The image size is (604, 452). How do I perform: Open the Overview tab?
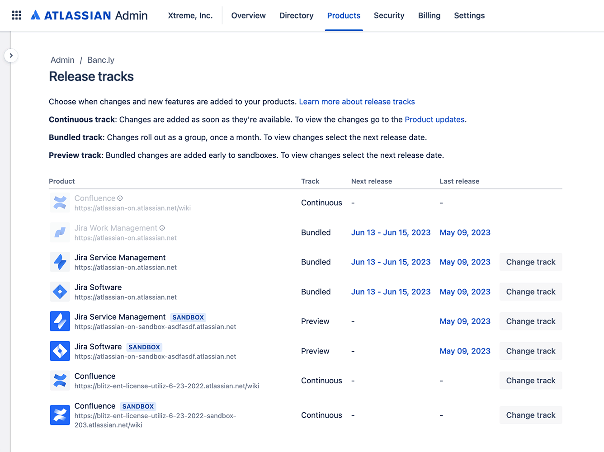[248, 15]
